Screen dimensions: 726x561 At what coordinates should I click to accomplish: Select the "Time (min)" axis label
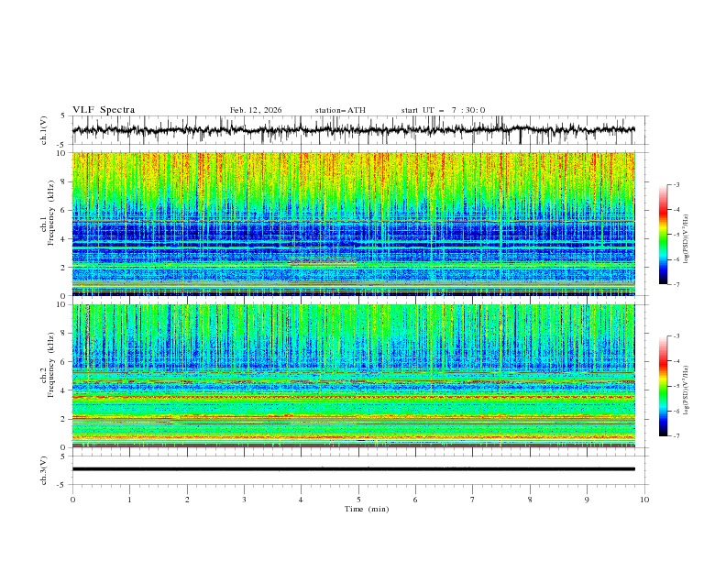click(x=367, y=509)
